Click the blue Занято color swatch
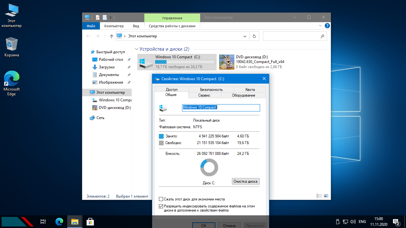The image size is (406, 228). click(161, 136)
